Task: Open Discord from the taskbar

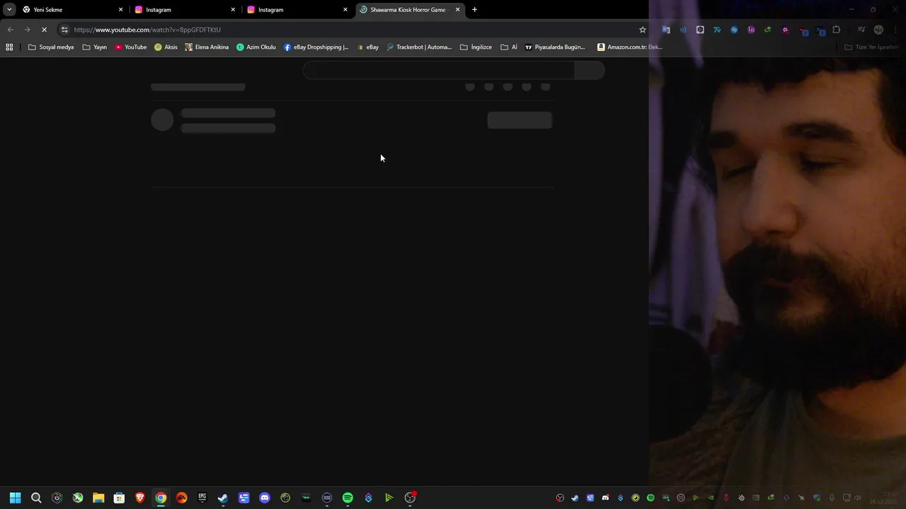Action: click(x=265, y=498)
